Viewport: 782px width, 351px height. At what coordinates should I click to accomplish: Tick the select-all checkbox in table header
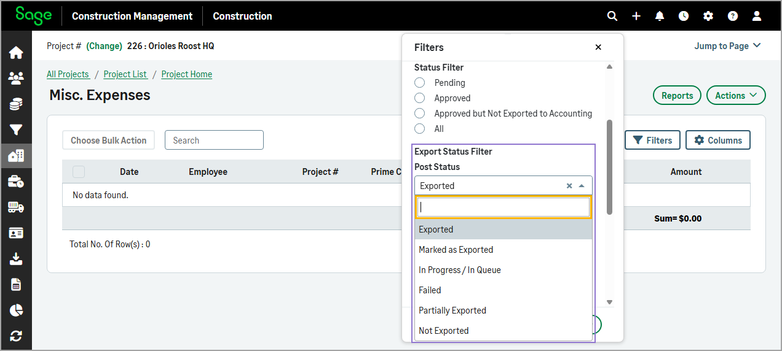click(x=79, y=172)
